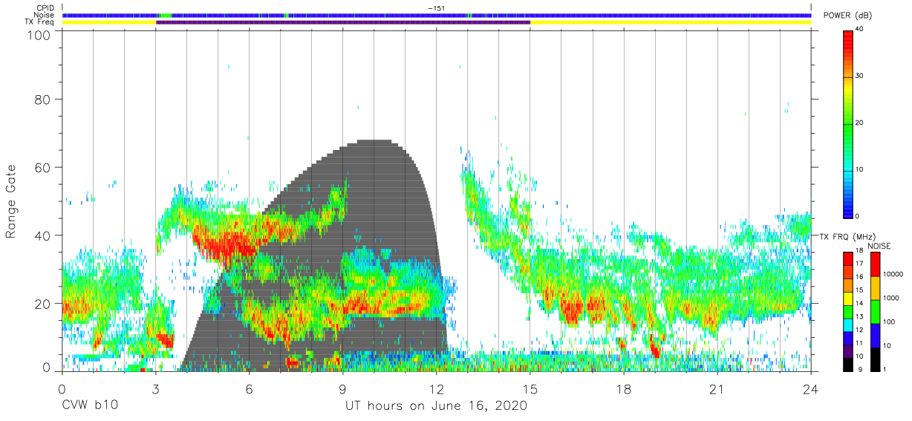Click the "Noise" row label at top left

44,15
